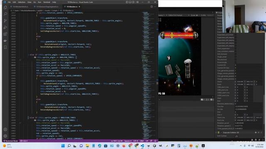Toggle Expanded_and_fixed checkbox in Inspector
The height and width of the screenshot is (149, 266).
(236, 35)
